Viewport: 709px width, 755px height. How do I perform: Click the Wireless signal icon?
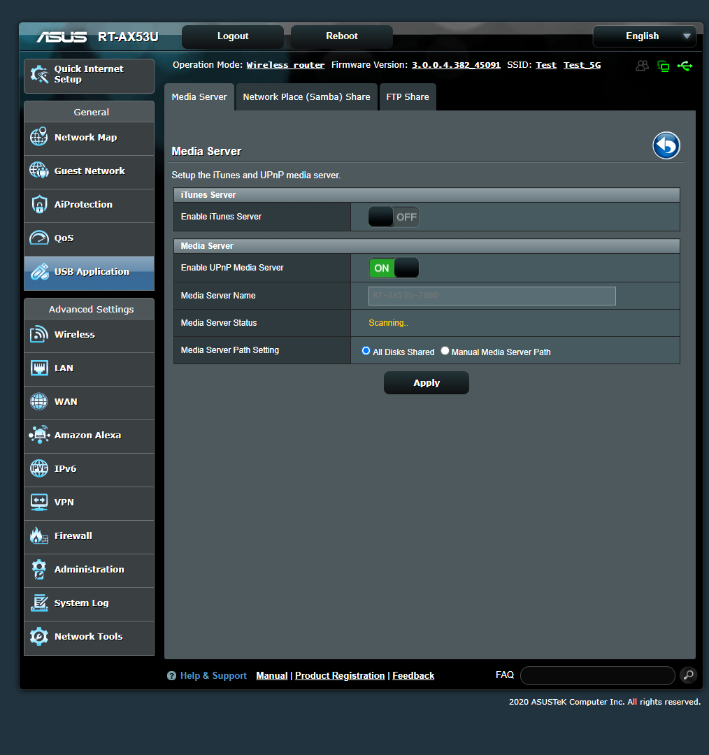point(39,334)
